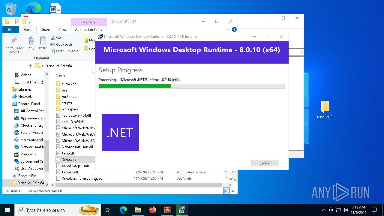Click the Paste ribbon icon
Viewport: 384px width, 216px height.
click(x=43, y=43)
